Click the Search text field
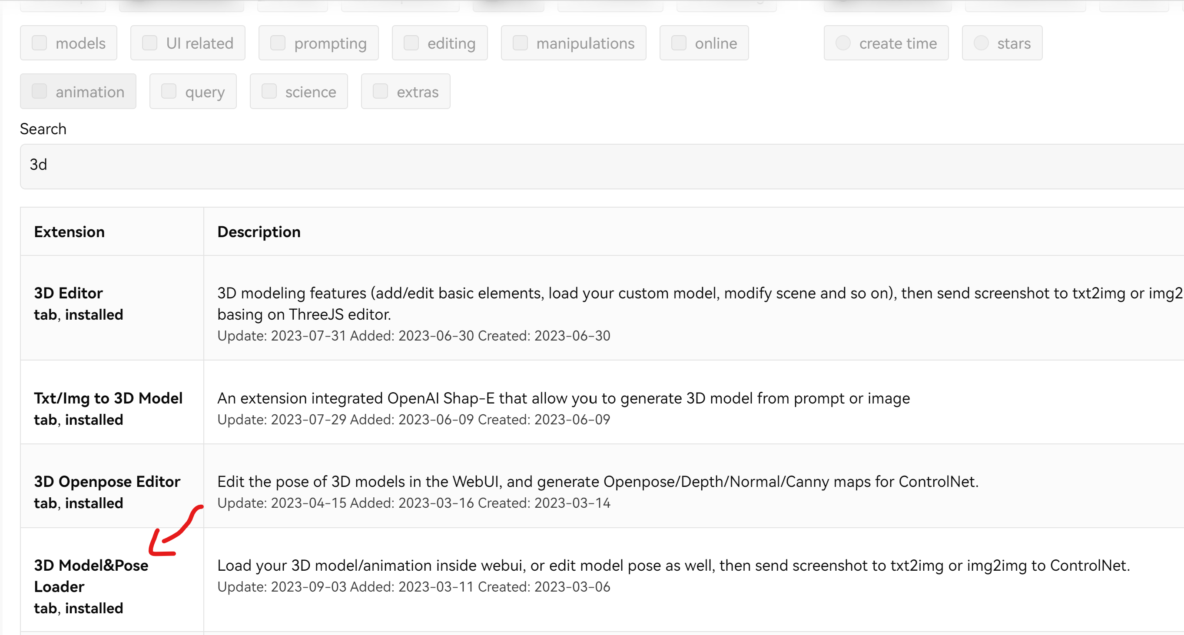This screenshot has height=635, width=1184. click(597, 165)
